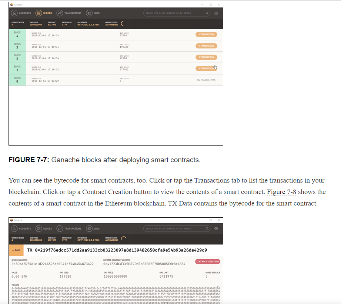This screenshot has width=341, height=304.
Task: Click gas used 199320 in transaction details
Action: tap(66, 277)
